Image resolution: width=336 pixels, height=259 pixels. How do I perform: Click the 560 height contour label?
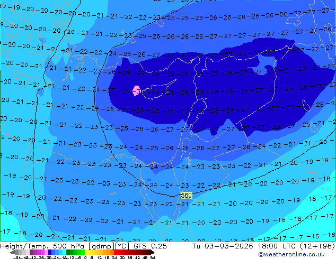coord(186,195)
